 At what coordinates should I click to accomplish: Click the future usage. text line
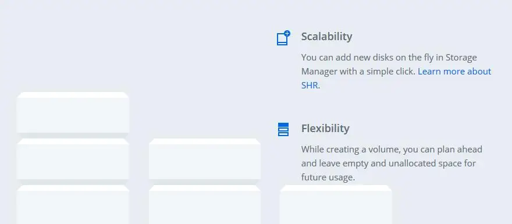(328, 177)
